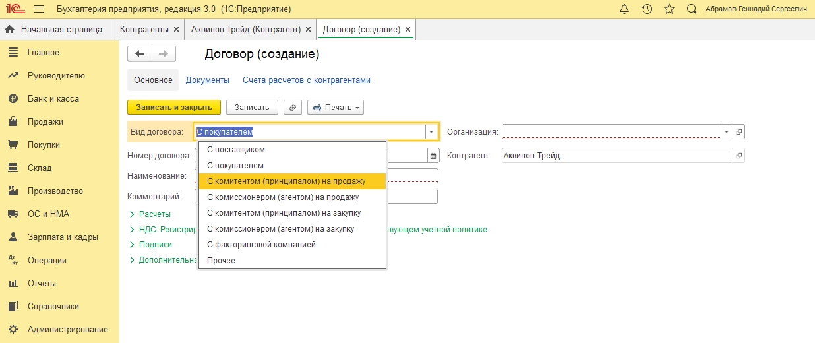Screen dimensions: 815x343
Task: Open the history clock icon
Action: click(647, 9)
